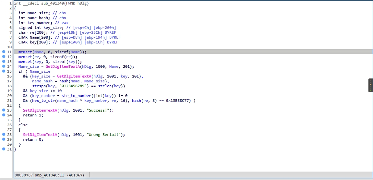
Task: Click strlen(key) on line 18
Action: (110, 86)
